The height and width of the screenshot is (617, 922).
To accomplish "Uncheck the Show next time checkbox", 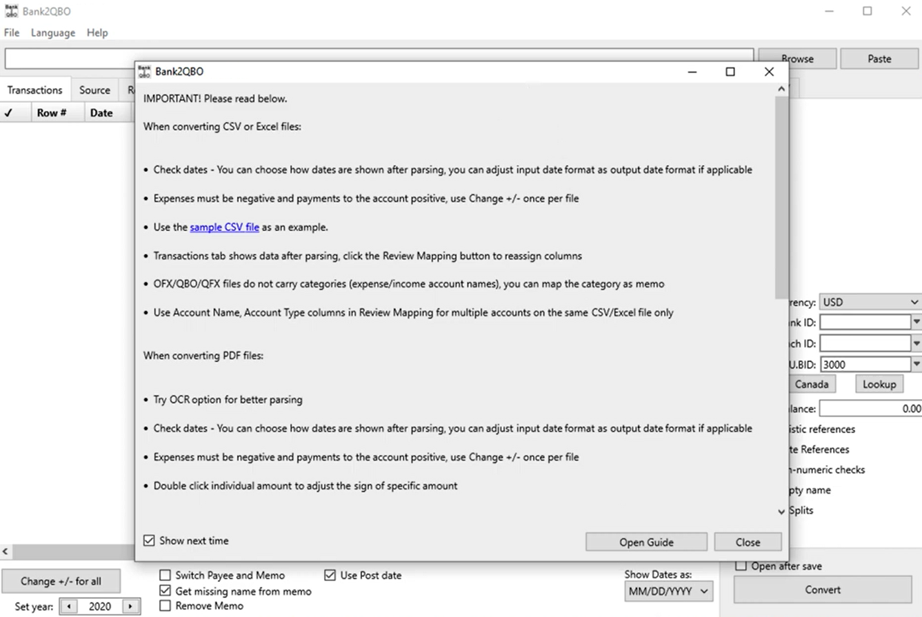I will [x=149, y=540].
